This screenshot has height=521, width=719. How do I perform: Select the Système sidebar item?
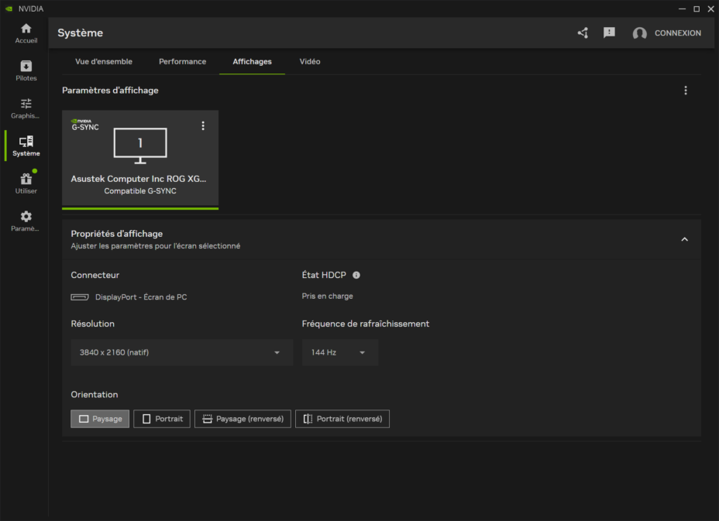click(26, 146)
